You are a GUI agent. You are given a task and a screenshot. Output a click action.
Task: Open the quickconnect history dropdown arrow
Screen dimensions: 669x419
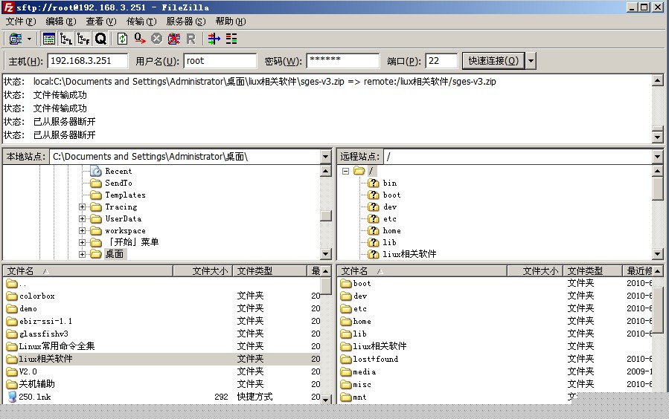[x=531, y=61]
